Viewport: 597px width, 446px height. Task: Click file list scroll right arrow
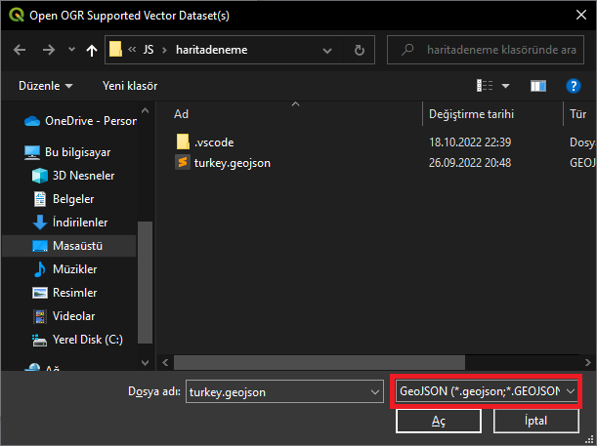coord(587,362)
